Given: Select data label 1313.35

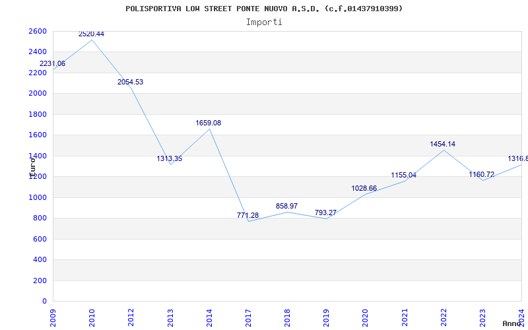Looking at the screenshot, I should click(170, 158).
